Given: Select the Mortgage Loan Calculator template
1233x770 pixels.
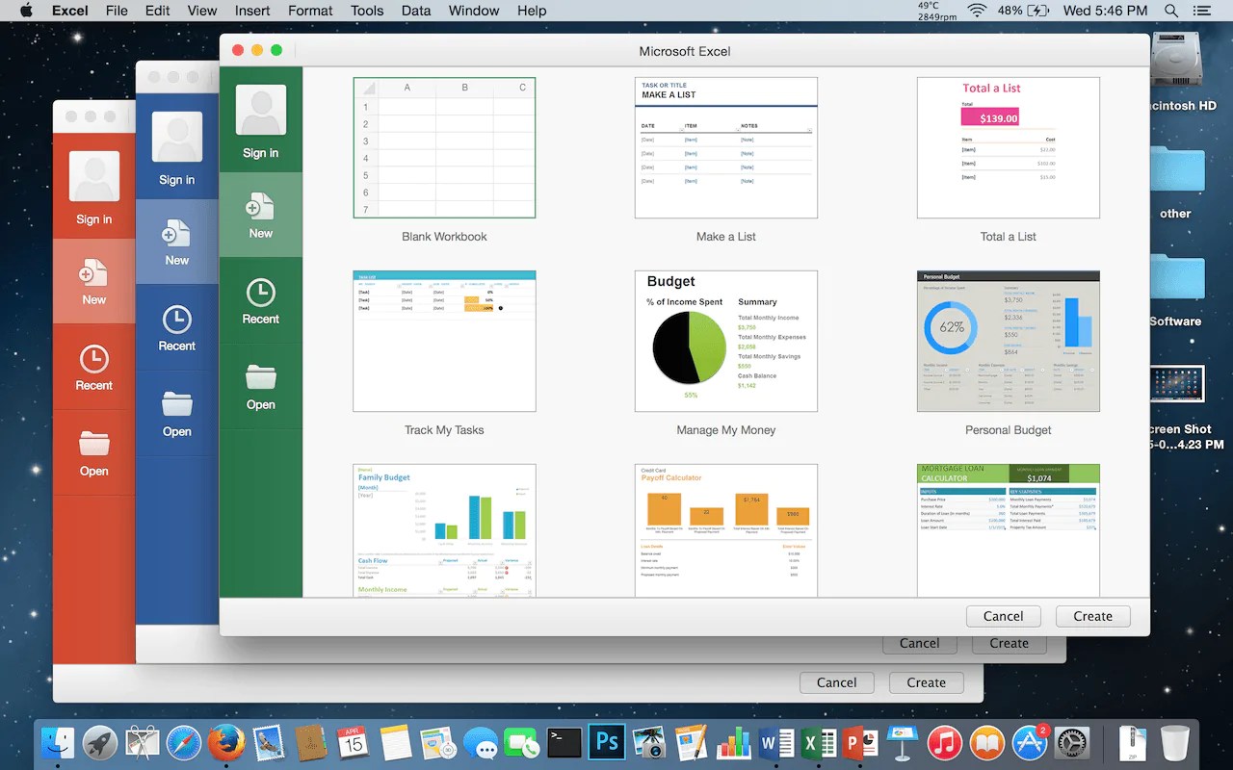Looking at the screenshot, I should (x=1009, y=530).
